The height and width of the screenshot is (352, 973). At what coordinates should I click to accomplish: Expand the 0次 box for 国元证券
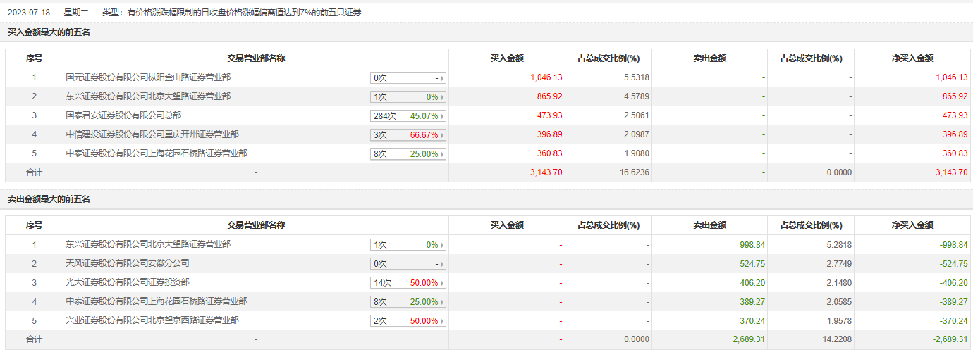tap(408, 78)
